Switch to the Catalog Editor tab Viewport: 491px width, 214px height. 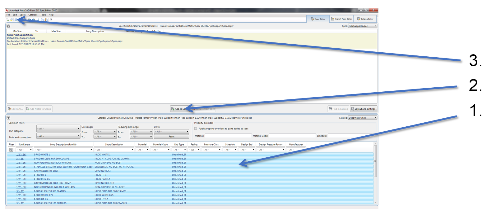[x=365, y=19]
